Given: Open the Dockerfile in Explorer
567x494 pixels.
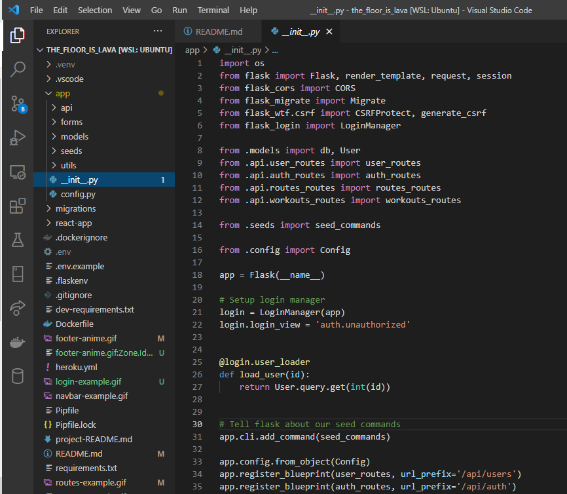Looking at the screenshot, I should (x=74, y=324).
